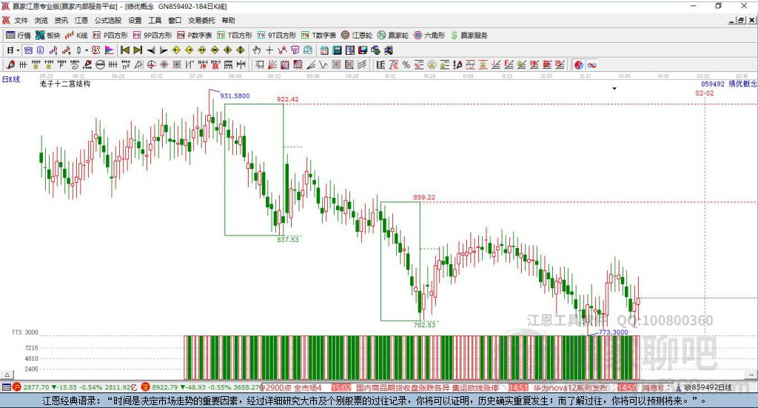Screen dimensions: 758x408
Task: Open the P数字表 number table
Action: [x=195, y=36]
